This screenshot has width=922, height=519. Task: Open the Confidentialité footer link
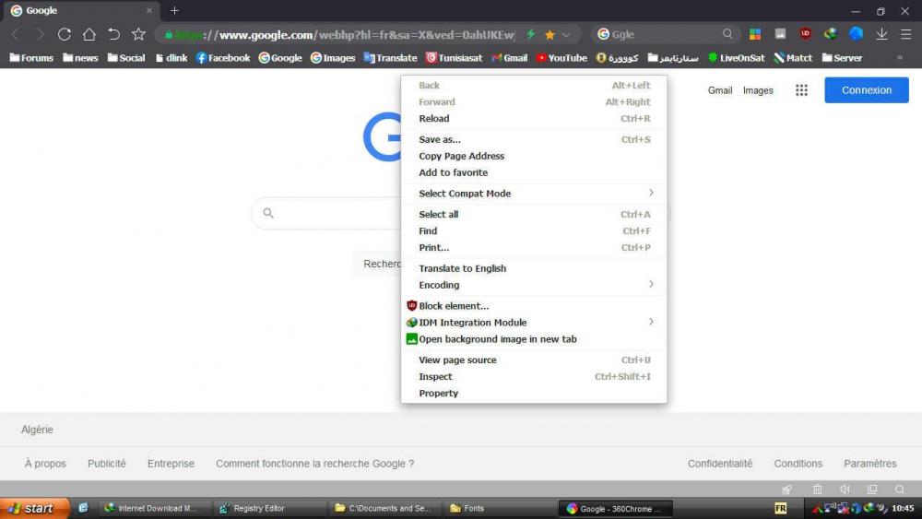(x=720, y=464)
